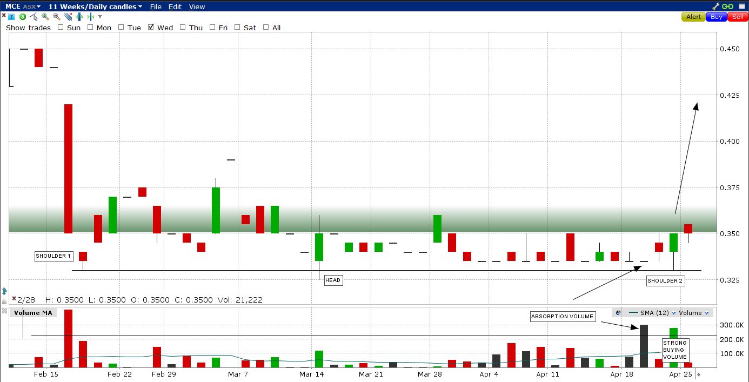Click the Apr 18 date axis label
Image resolution: width=749 pixels, height=382 pixels.
coord(621,374)
